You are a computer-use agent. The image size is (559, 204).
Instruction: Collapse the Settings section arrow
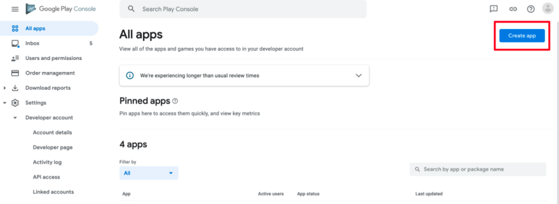click(4, 103)
